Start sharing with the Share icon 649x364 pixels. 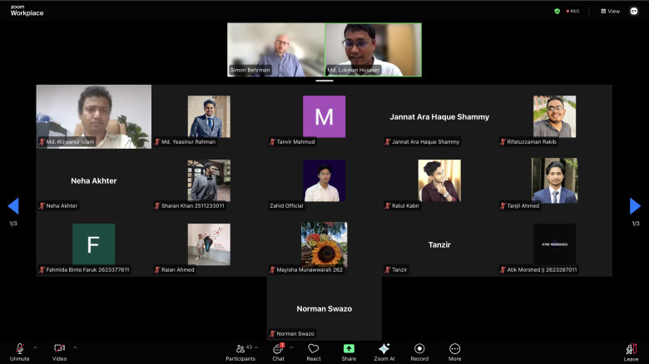[349, 352]
